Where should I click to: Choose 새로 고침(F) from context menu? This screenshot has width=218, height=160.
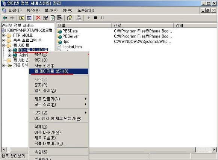59,138
